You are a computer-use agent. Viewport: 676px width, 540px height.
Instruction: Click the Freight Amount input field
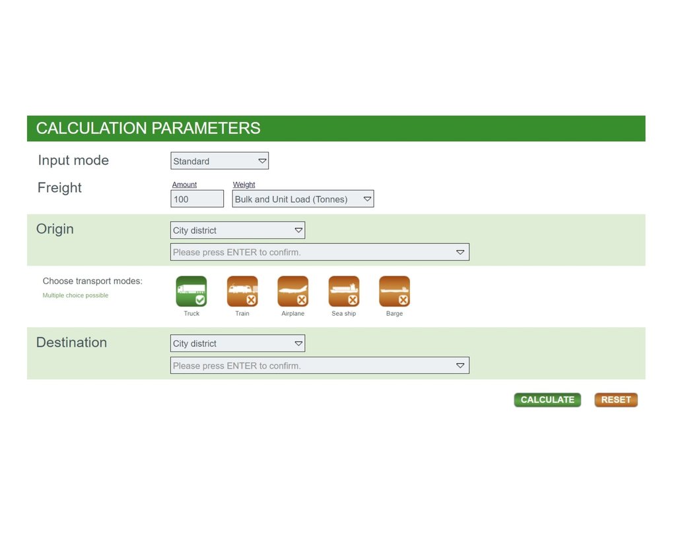click(197, 199)
